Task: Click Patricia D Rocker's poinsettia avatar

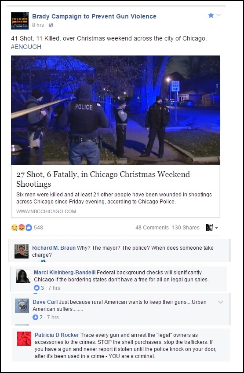Action: tap(24, 339)
